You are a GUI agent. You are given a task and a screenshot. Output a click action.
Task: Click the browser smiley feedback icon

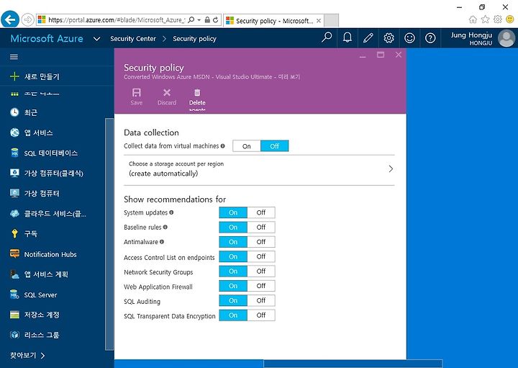coord(510,19)
